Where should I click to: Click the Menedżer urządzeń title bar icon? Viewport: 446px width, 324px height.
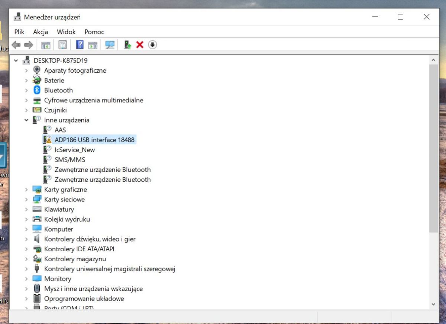pyautogui.click(x=17, y=17)
